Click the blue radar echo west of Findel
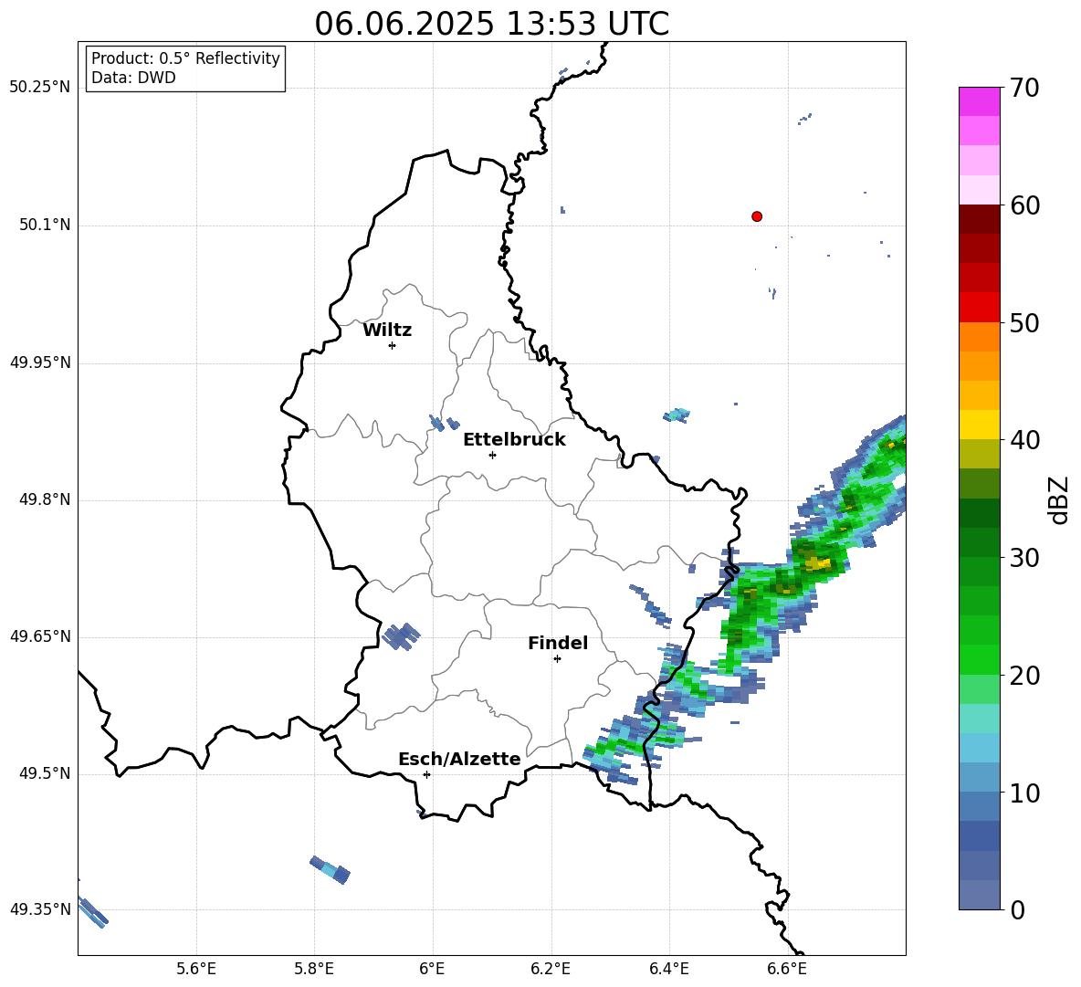This screenshot has height=987, width=1081. (401, 636)
